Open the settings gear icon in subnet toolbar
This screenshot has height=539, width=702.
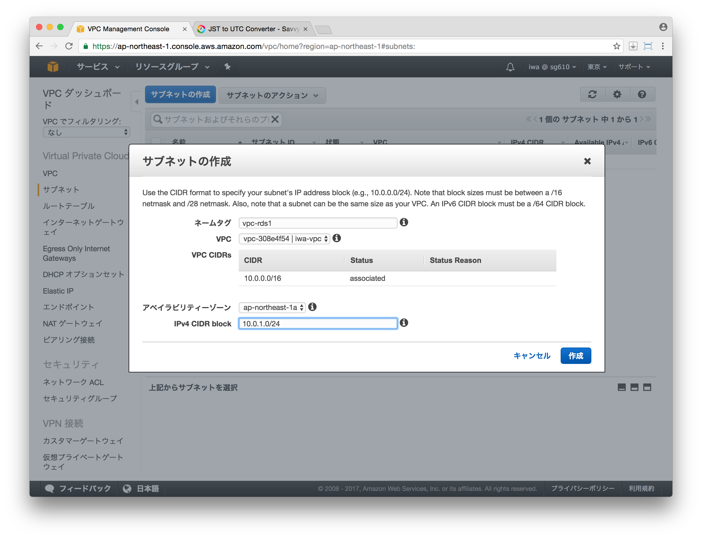coord(617,94)
